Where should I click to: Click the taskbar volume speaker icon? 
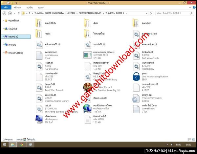pos(172,145)
